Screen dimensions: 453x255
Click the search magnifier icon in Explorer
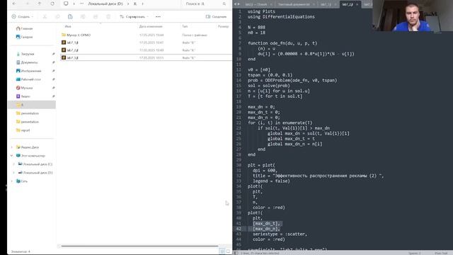224,4
